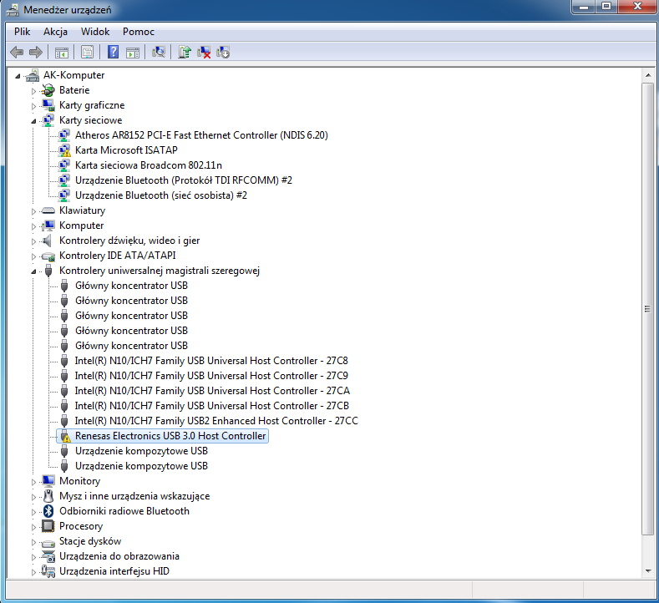Minimize the Menedżer urządzeń window

point(584,7)
